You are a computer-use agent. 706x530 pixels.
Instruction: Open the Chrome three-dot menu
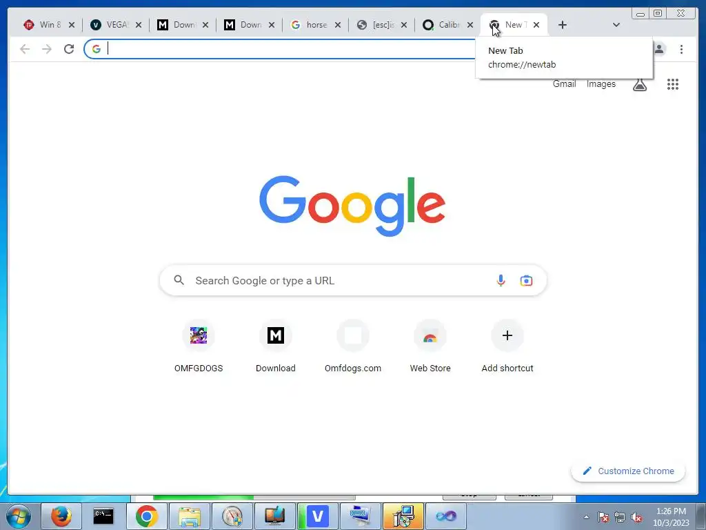pyautogui.click(x=682, y=49)
